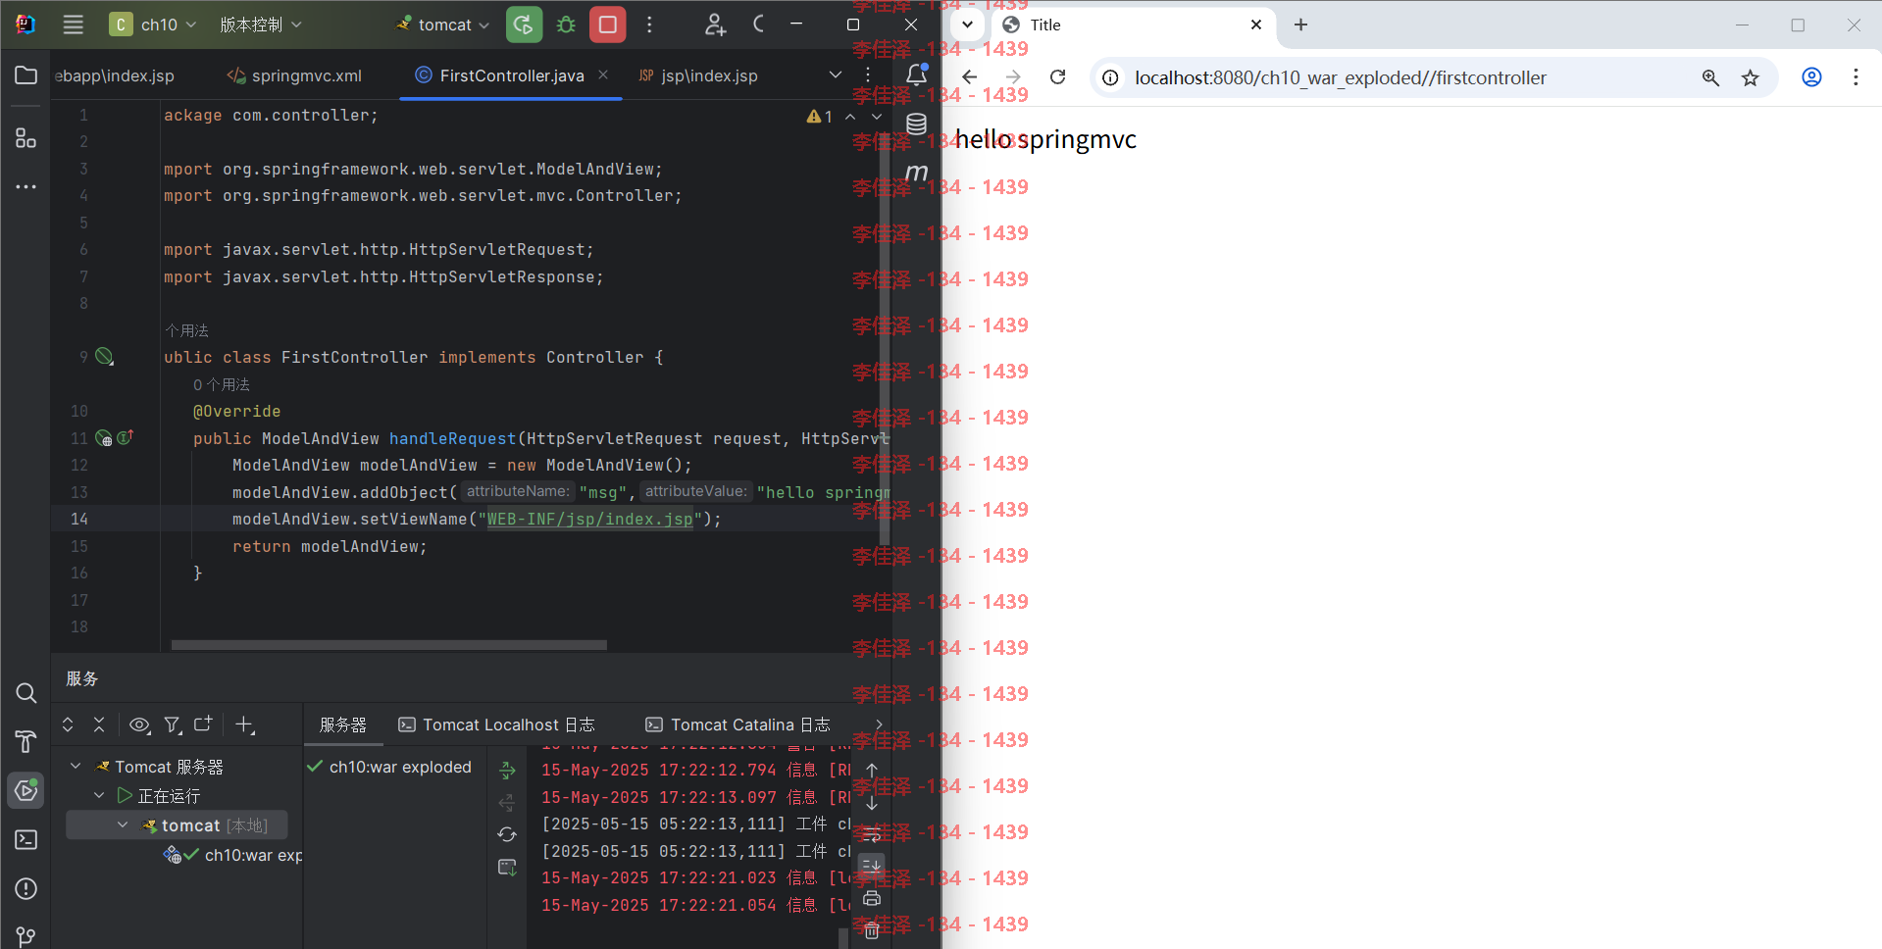Show more tool windows ellipsis
Screen dimensions: 1882x949
[x=26, y=186]
